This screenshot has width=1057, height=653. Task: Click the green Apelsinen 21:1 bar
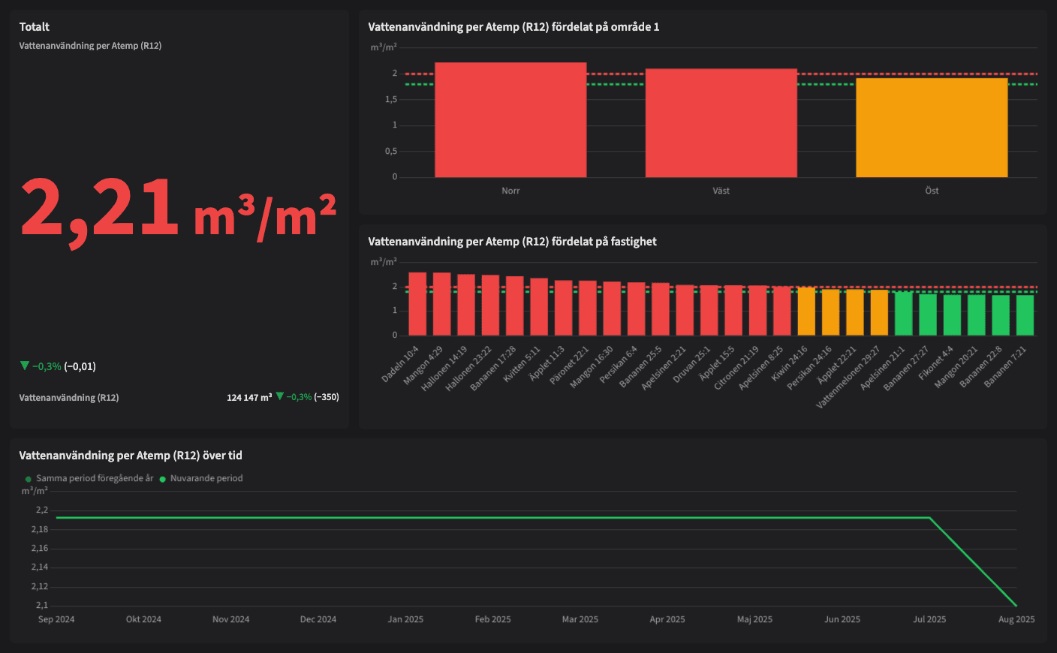tap(903, 314)
